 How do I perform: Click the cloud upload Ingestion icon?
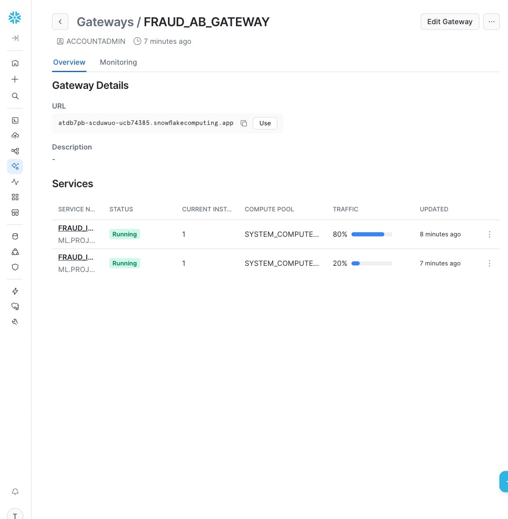(15, 136)
